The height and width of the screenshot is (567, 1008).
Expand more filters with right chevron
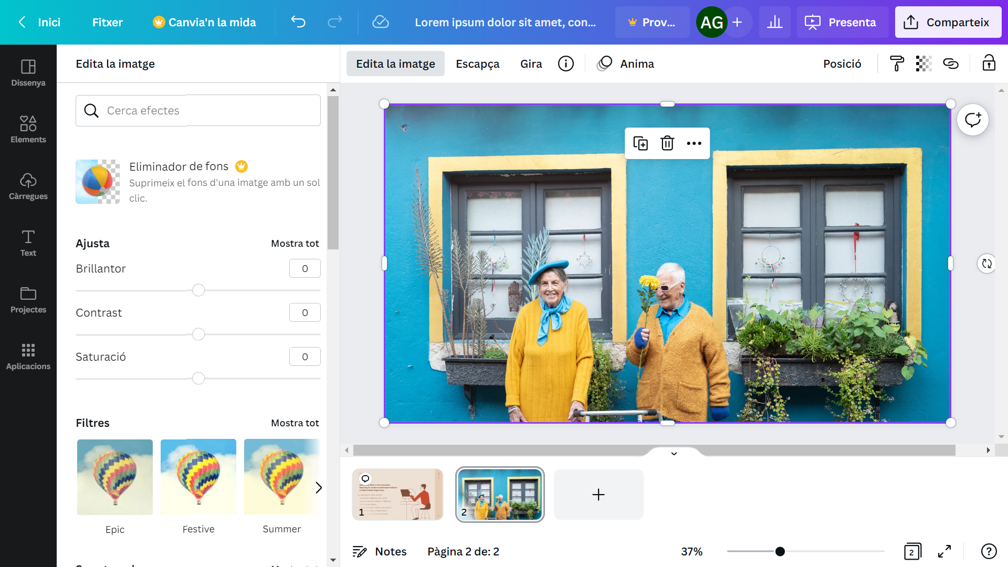point(318,487)
